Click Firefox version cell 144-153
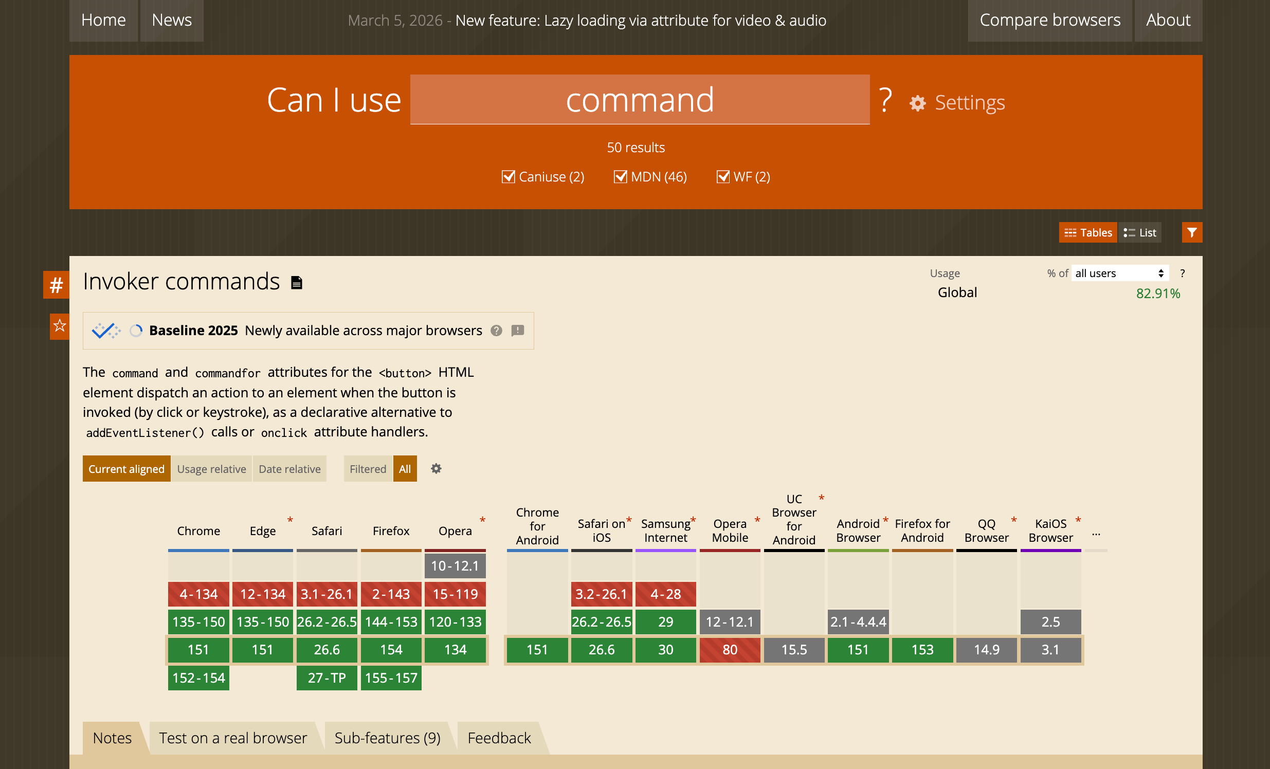This screenshot has height=769, width=1270. point(391,621)
